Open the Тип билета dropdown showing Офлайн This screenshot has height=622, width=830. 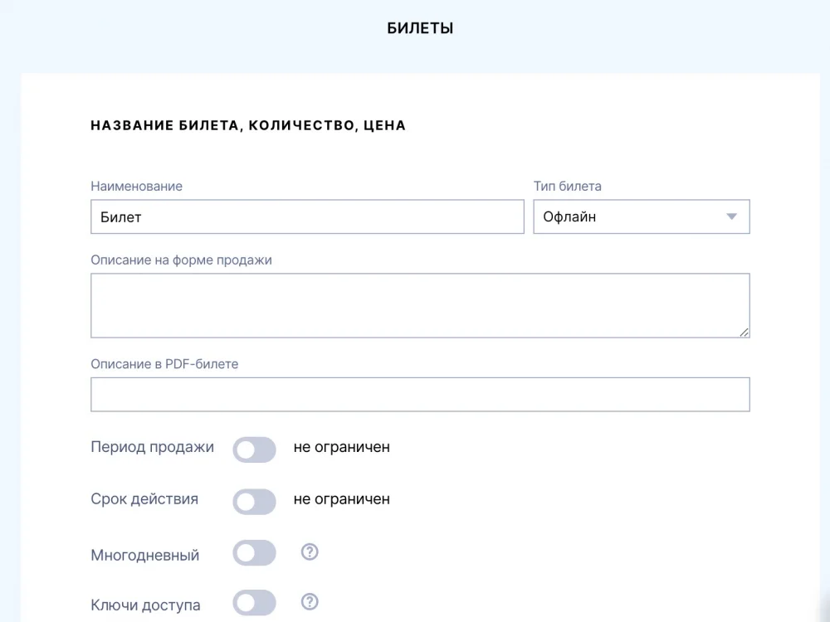(641, 217)
